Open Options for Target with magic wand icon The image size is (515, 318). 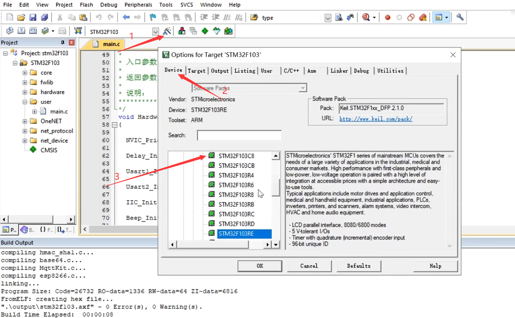pyautogui.click(x=167, y=31)
